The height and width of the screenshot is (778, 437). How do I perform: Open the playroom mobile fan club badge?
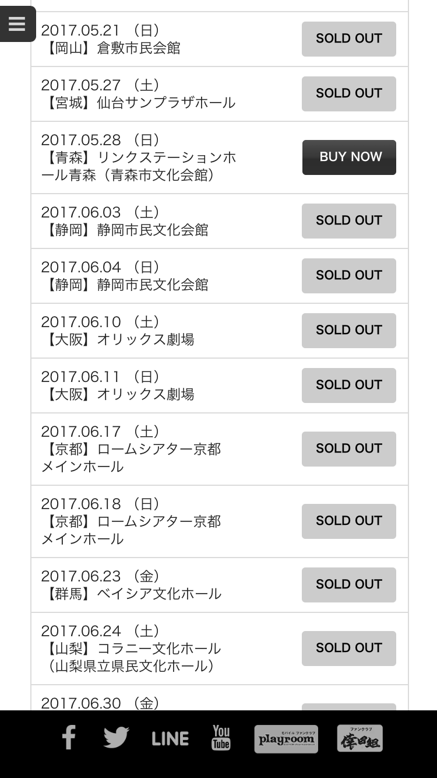click(286, 739)
